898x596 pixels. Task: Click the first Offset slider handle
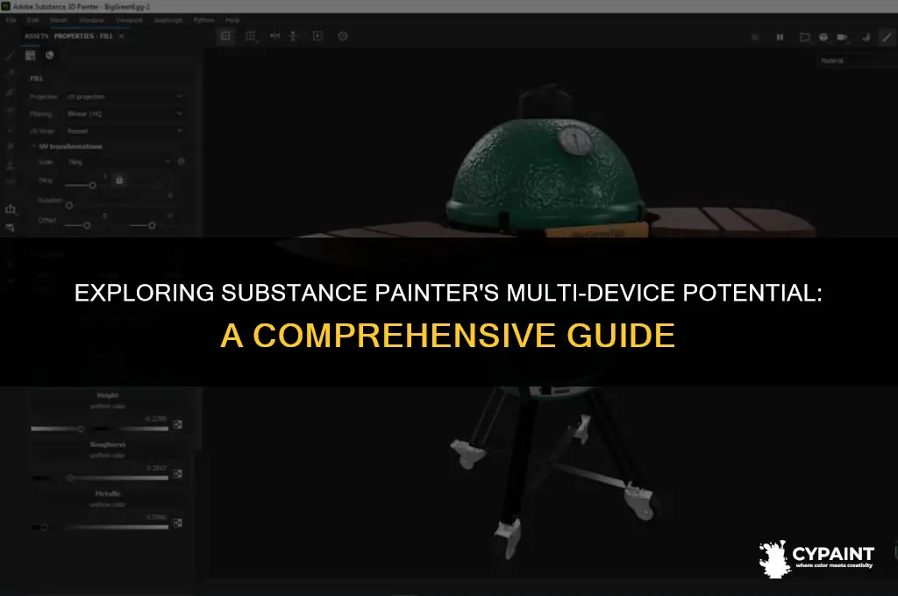coord(87,225)
